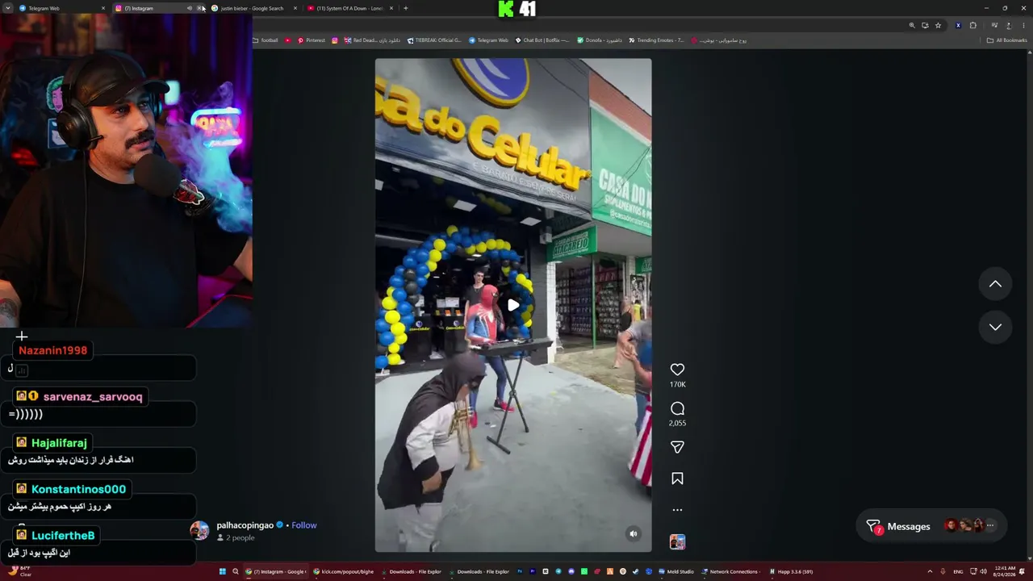Image resolution: width=1033 pixels, height=581 pixels.
Task: Go to the next reel
Action: pos(995,327)
